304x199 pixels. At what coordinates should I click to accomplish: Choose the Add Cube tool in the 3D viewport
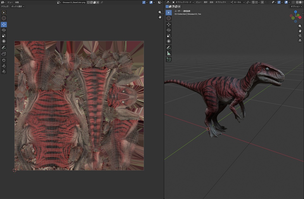click(169, 59)
